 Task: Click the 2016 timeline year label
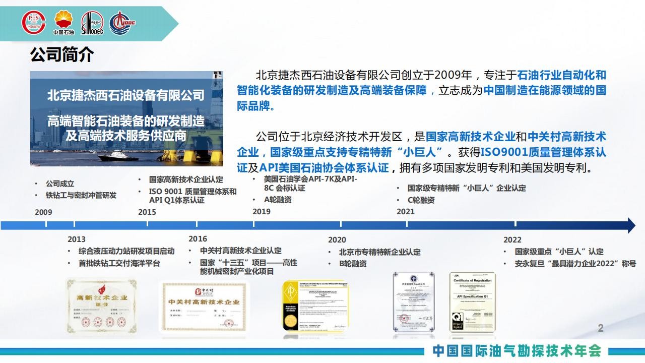pyautogui.click(x=198, y=238)
